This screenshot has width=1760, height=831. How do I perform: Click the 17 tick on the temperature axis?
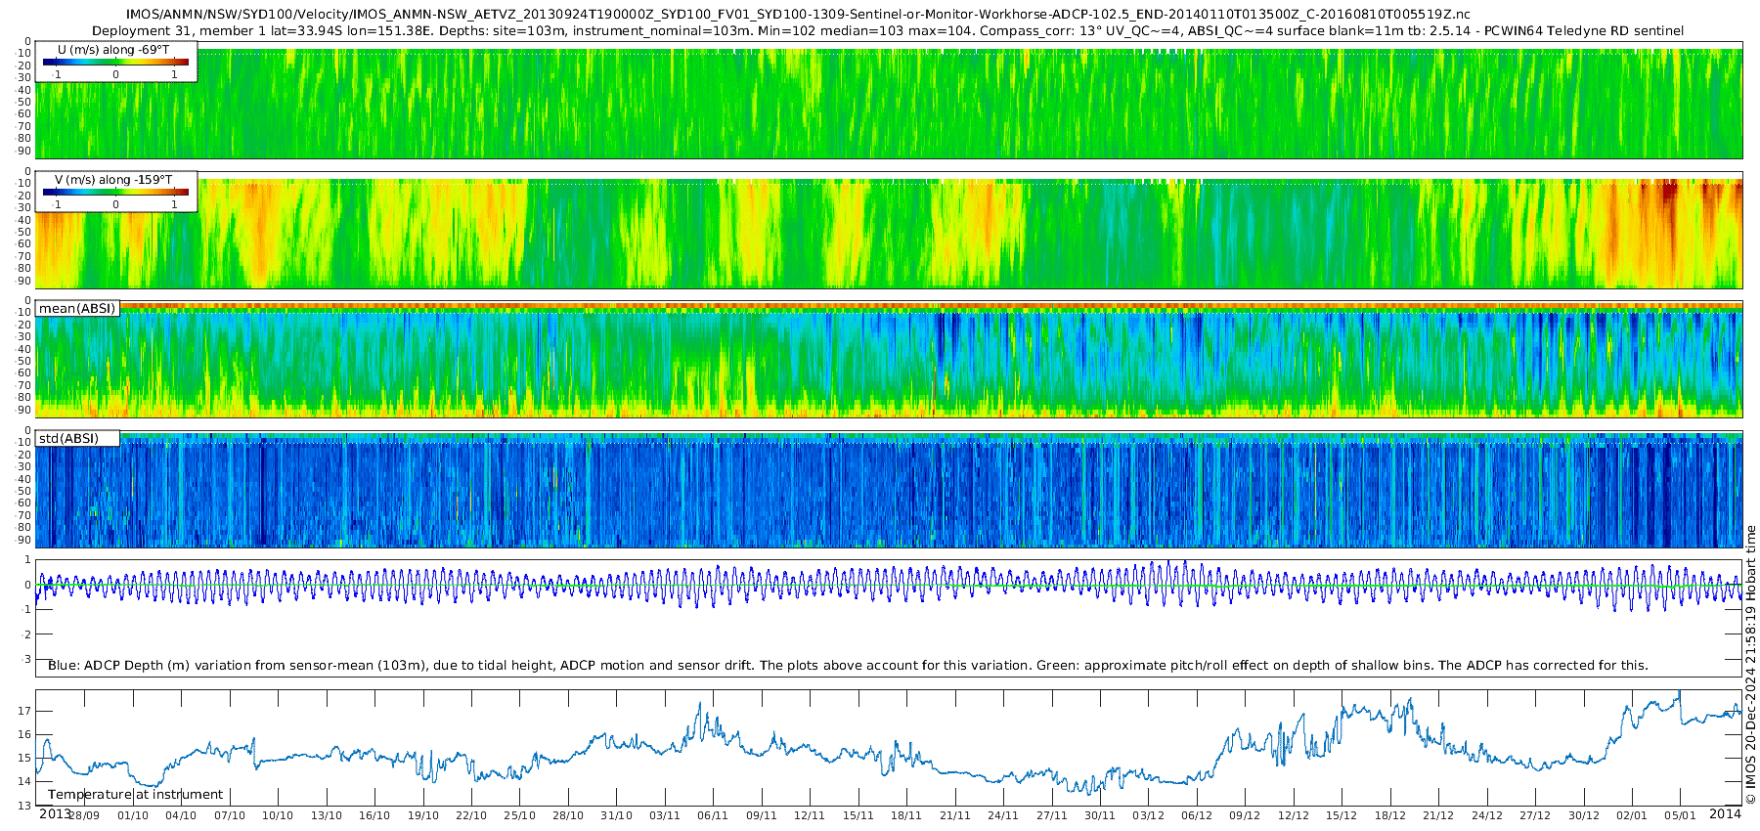tap(25, 711)
